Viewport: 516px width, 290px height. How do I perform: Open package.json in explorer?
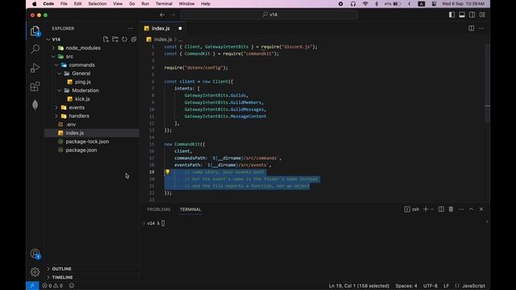81,151
